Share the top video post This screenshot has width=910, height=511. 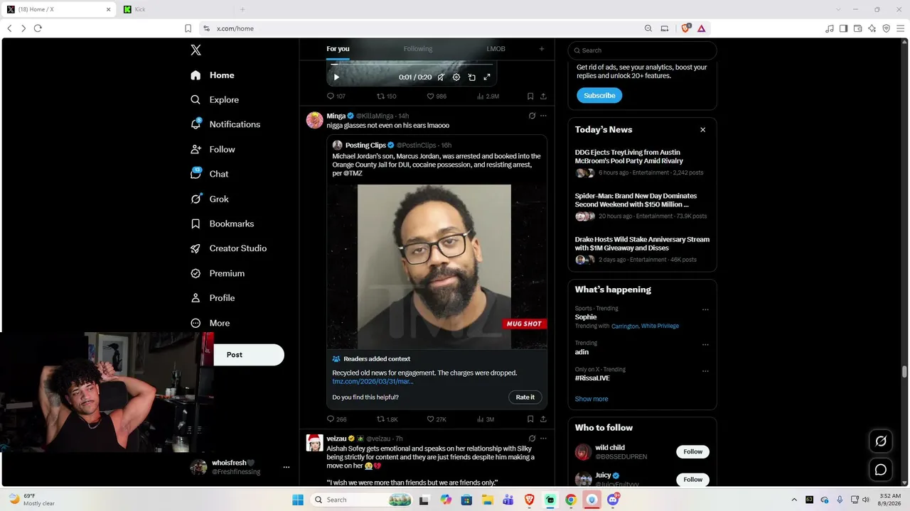click(x=543, y=97)
